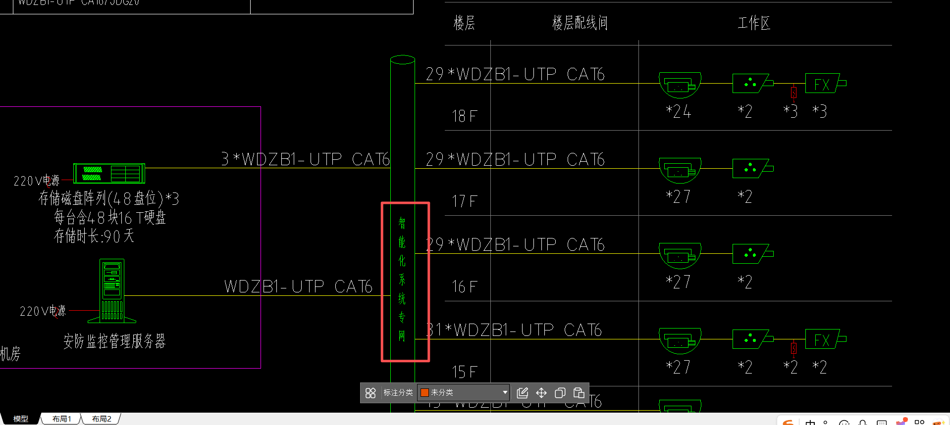Open the input method soft keyboard icon

pyautogui.click(x=882, y=423)
